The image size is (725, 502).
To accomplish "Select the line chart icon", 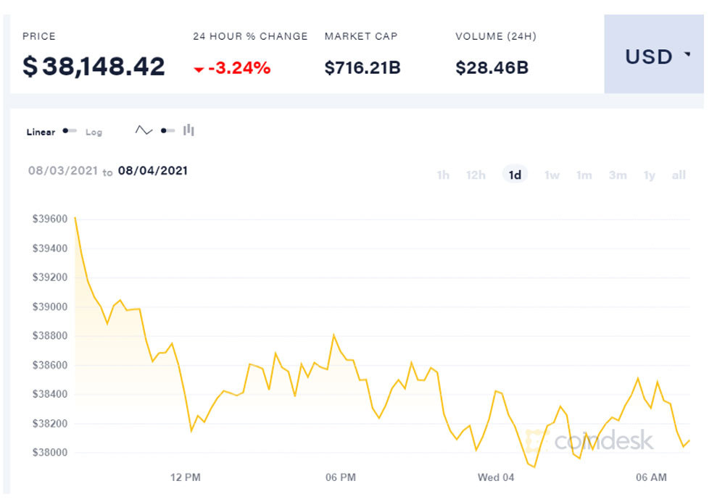I will [144, 130].
